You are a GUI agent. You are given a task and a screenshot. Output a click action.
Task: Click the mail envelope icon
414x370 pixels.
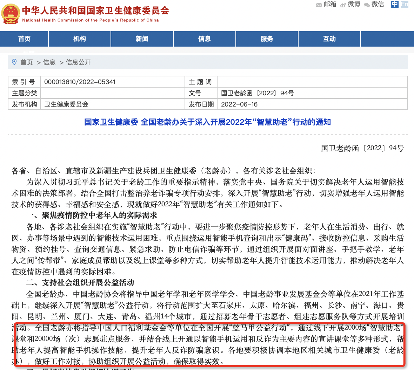coord(319,5)
